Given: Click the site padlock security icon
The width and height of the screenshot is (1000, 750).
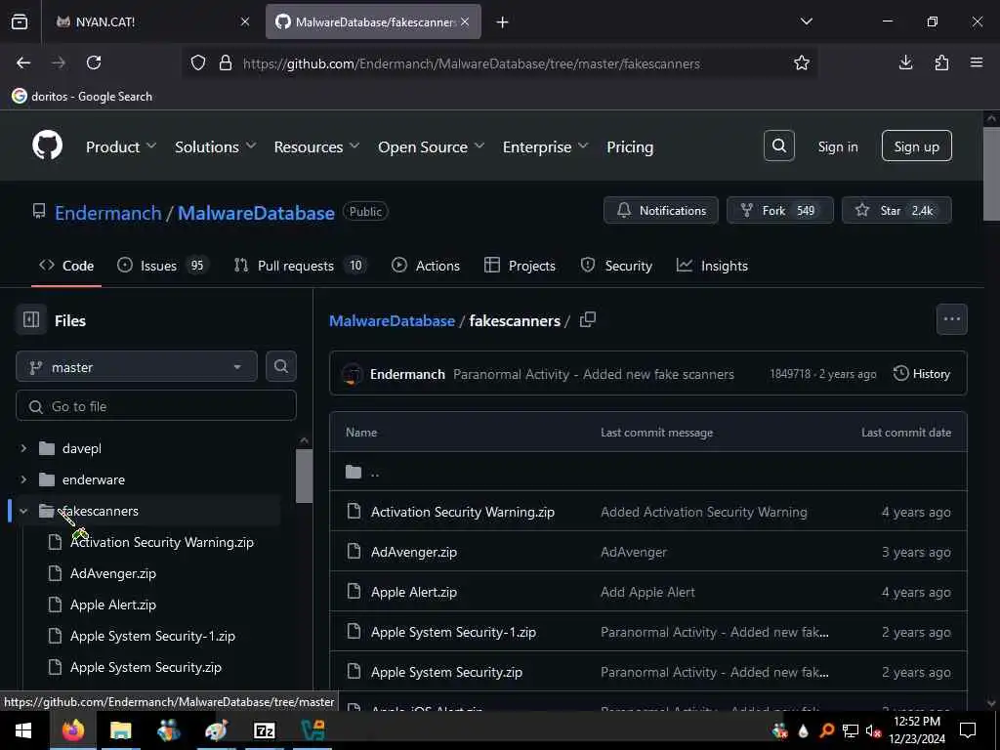Looking at the screenshot, I should 226,63.
